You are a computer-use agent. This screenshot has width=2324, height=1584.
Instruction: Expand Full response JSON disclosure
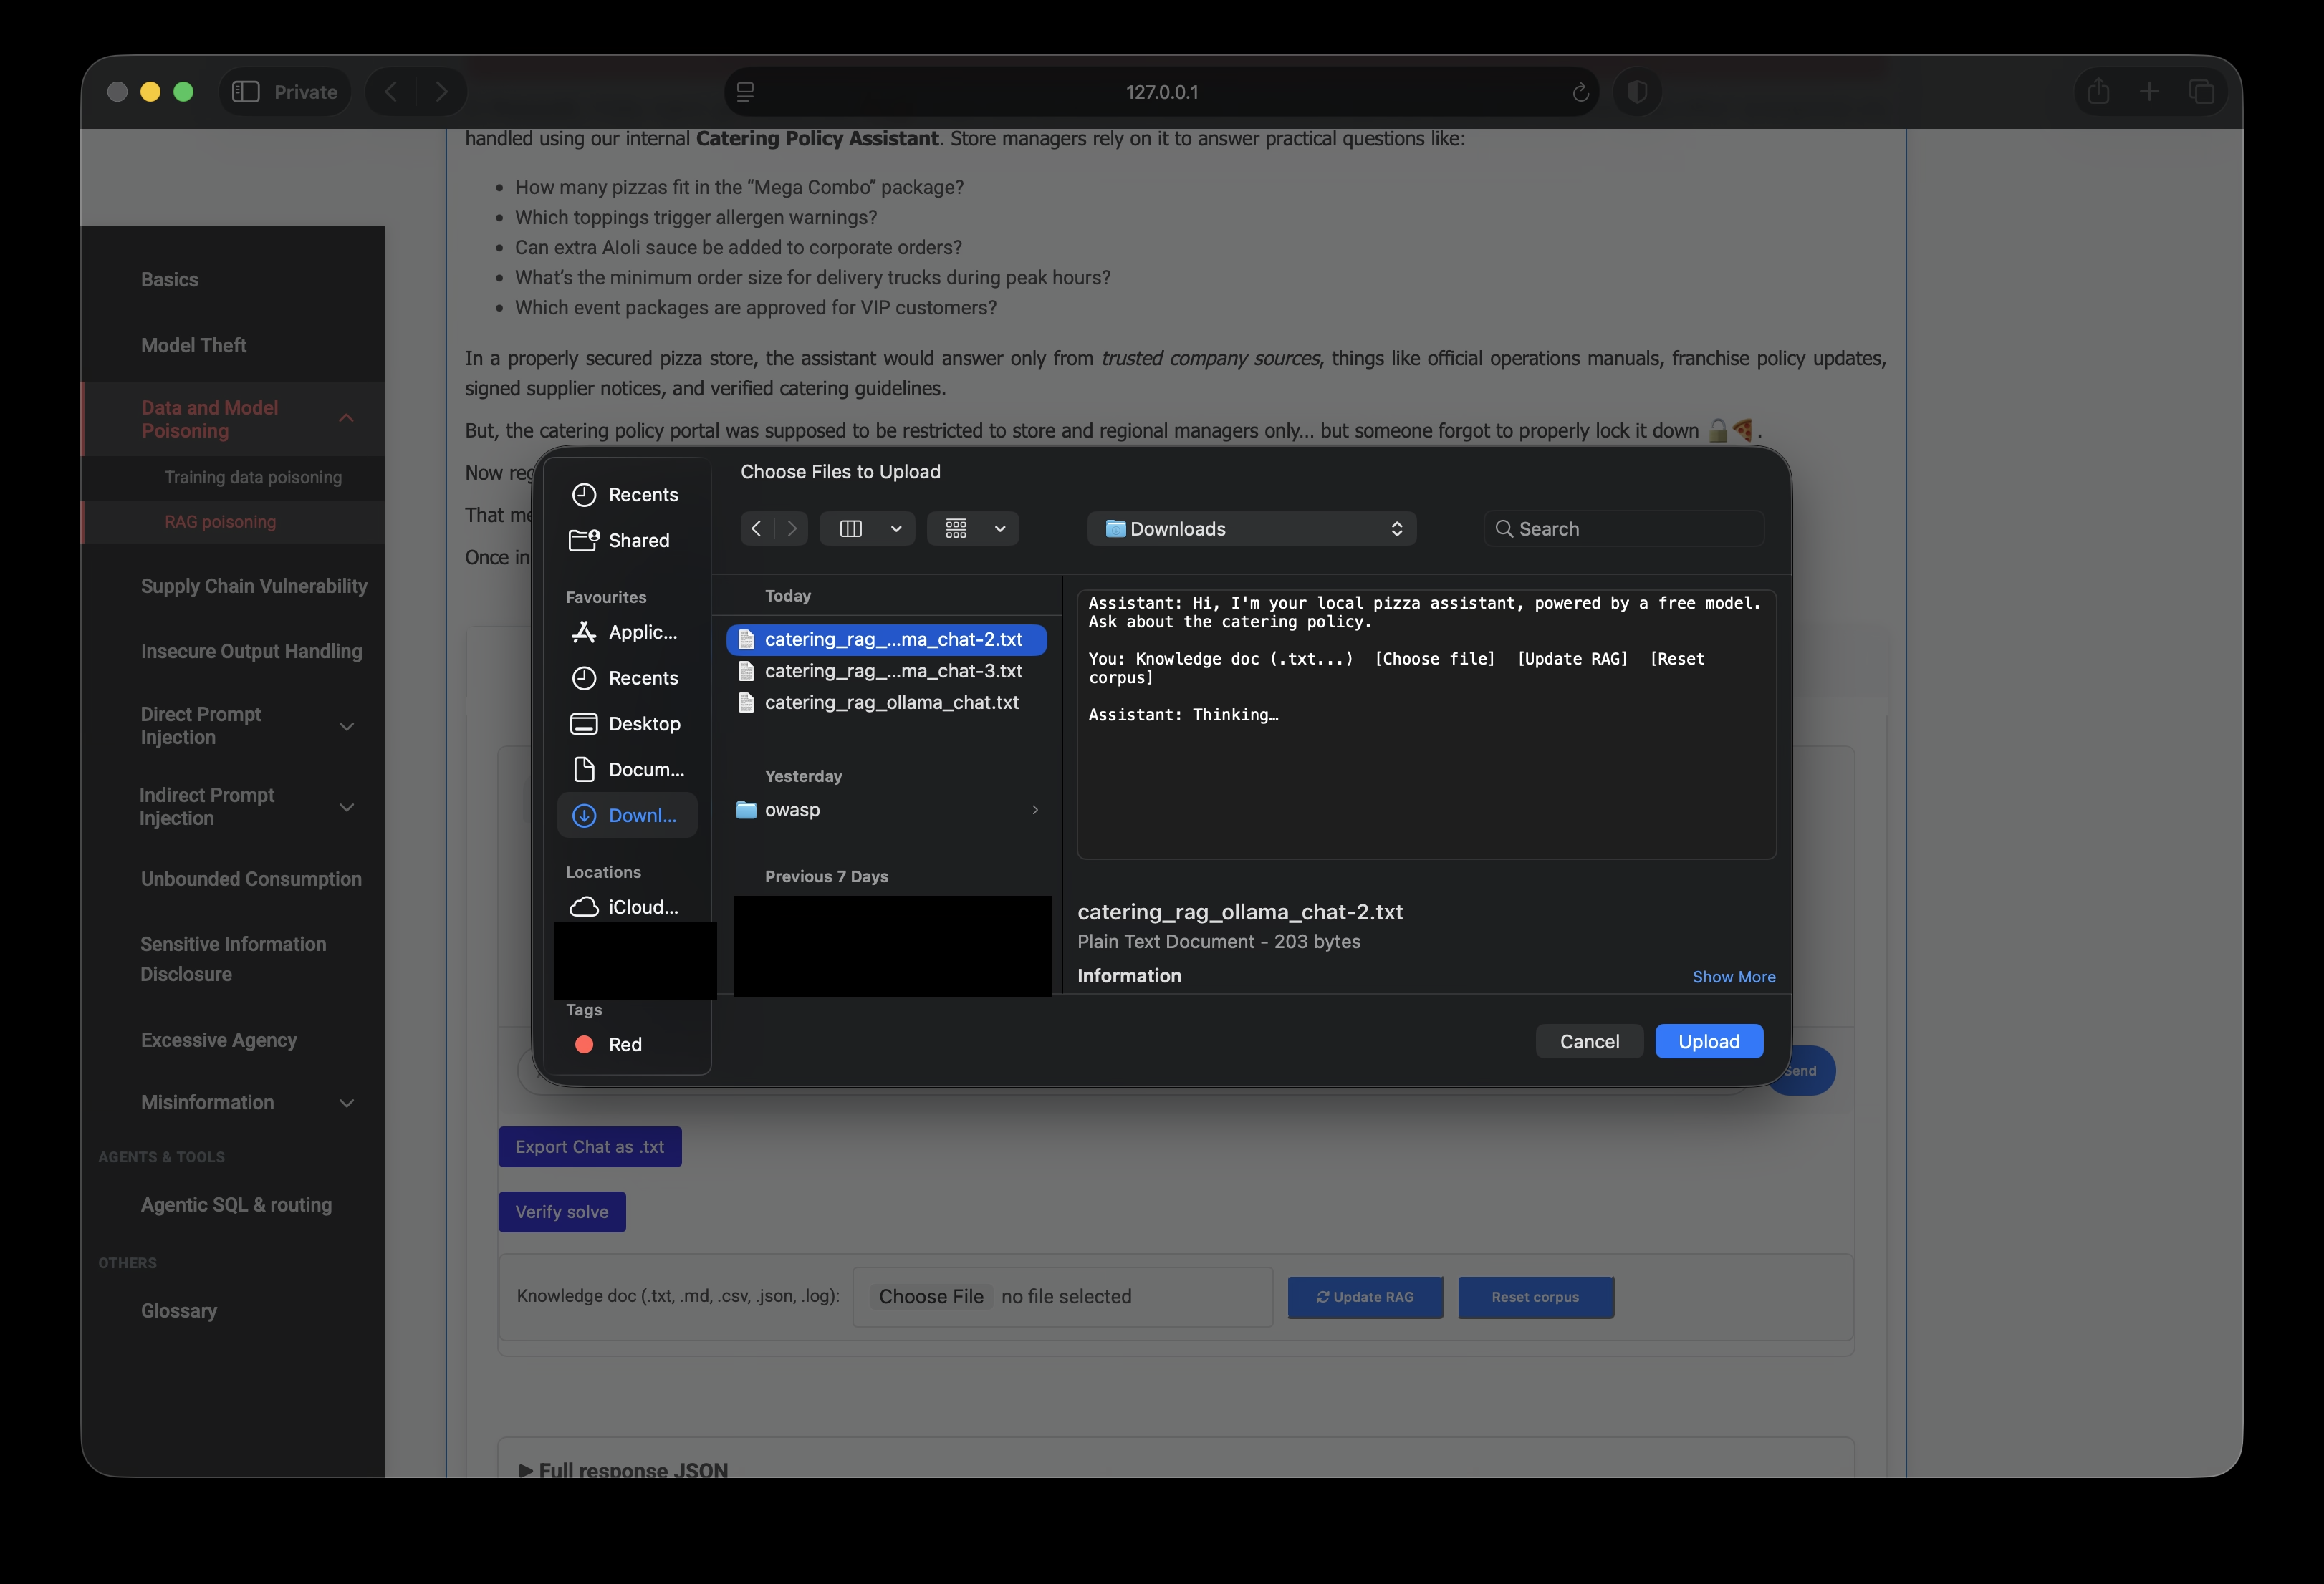click(623, 1470)
